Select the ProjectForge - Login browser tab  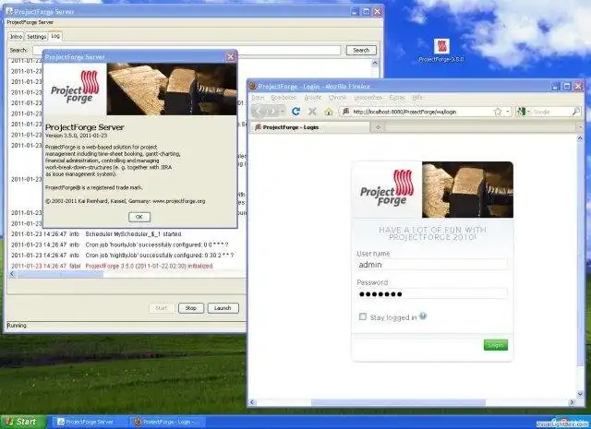[x=310, y=127]
